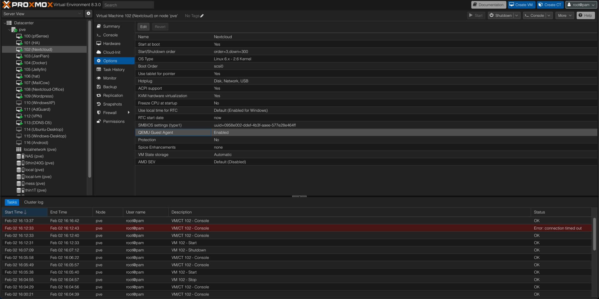Image resolution: width=599 pixels, height=299 pixels.
Task: Select the QEMU Guest Agent row
Action: click(x=366, y=132)
